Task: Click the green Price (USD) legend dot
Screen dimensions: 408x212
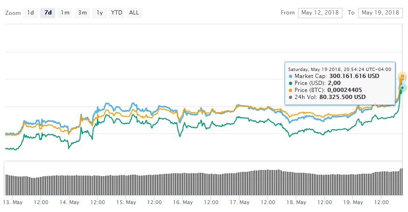Action: coord(291,84)
